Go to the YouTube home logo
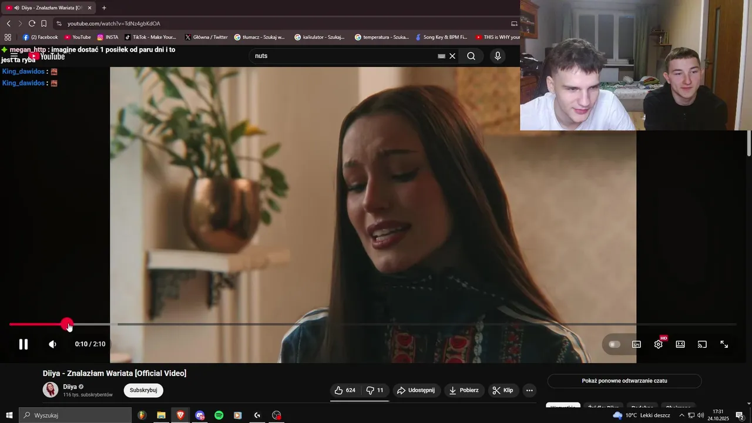 pyautogui.click(x=47, y=56)
